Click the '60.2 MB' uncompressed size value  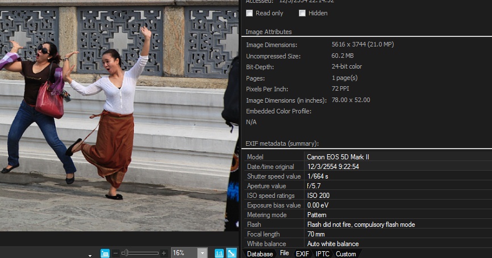point(343,56)
